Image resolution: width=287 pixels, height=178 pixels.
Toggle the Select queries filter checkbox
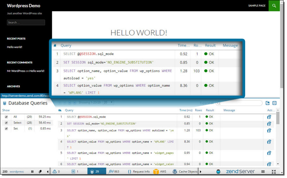6,123
